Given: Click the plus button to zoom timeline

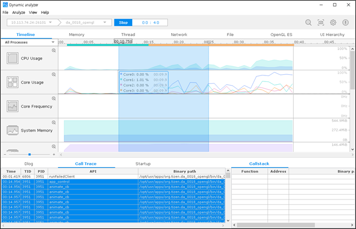Looking at the screenshot, I should tap(54, 155).
